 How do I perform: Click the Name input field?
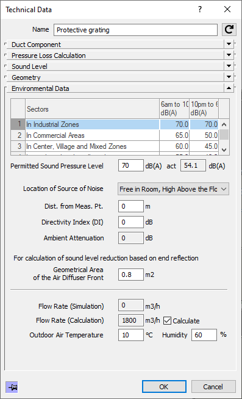(x=136, y=30)
